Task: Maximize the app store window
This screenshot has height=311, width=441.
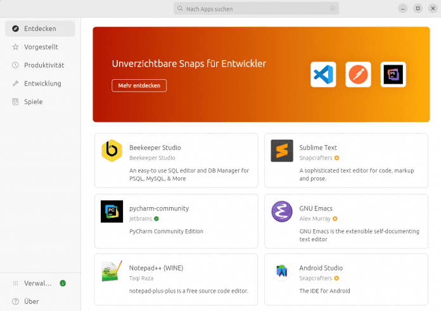Action: tap(418, 8)
